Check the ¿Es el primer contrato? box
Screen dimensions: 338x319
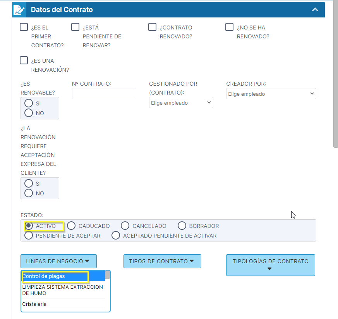[24, 27]
